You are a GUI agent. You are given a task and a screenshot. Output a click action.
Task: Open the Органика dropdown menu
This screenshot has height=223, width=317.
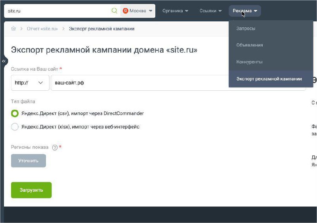point(175,11)
